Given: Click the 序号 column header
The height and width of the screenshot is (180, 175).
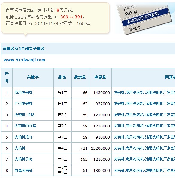Looking at the screenshot, I should (x=7, y=77).
